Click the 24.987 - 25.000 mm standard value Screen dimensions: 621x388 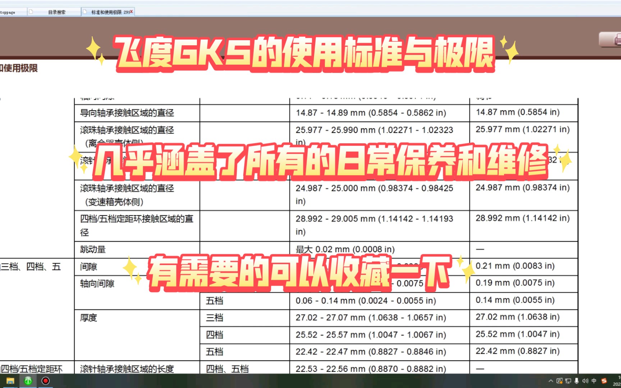[x=374, y=194]
